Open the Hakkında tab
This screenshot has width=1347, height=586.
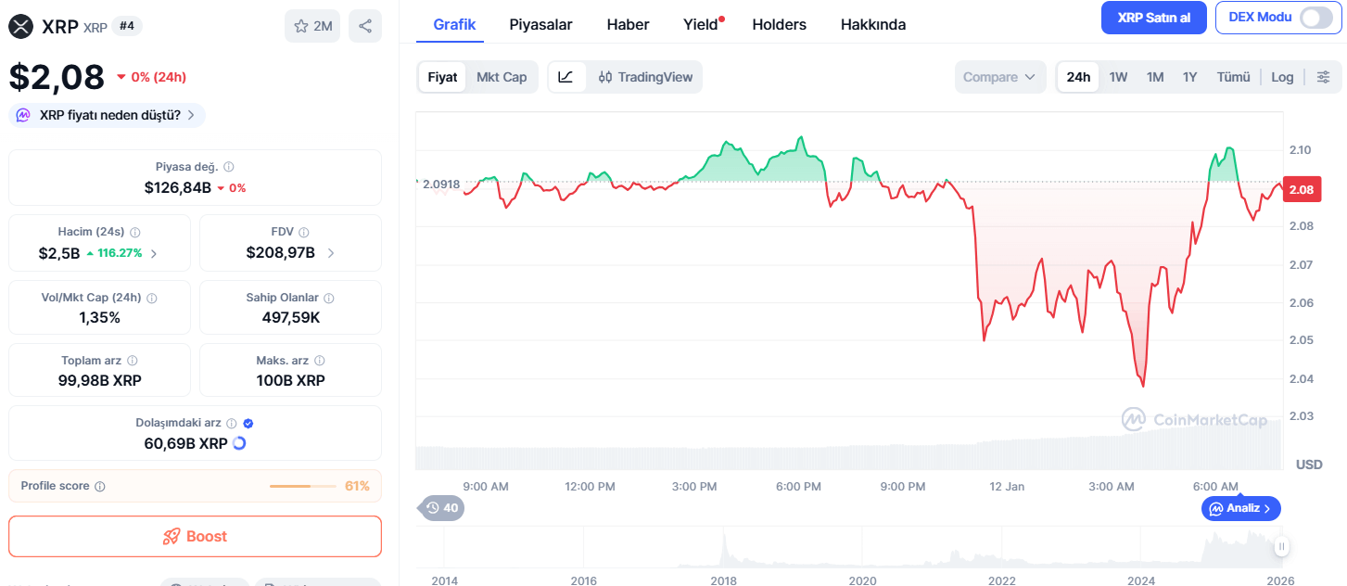click(x=873, y=24)
